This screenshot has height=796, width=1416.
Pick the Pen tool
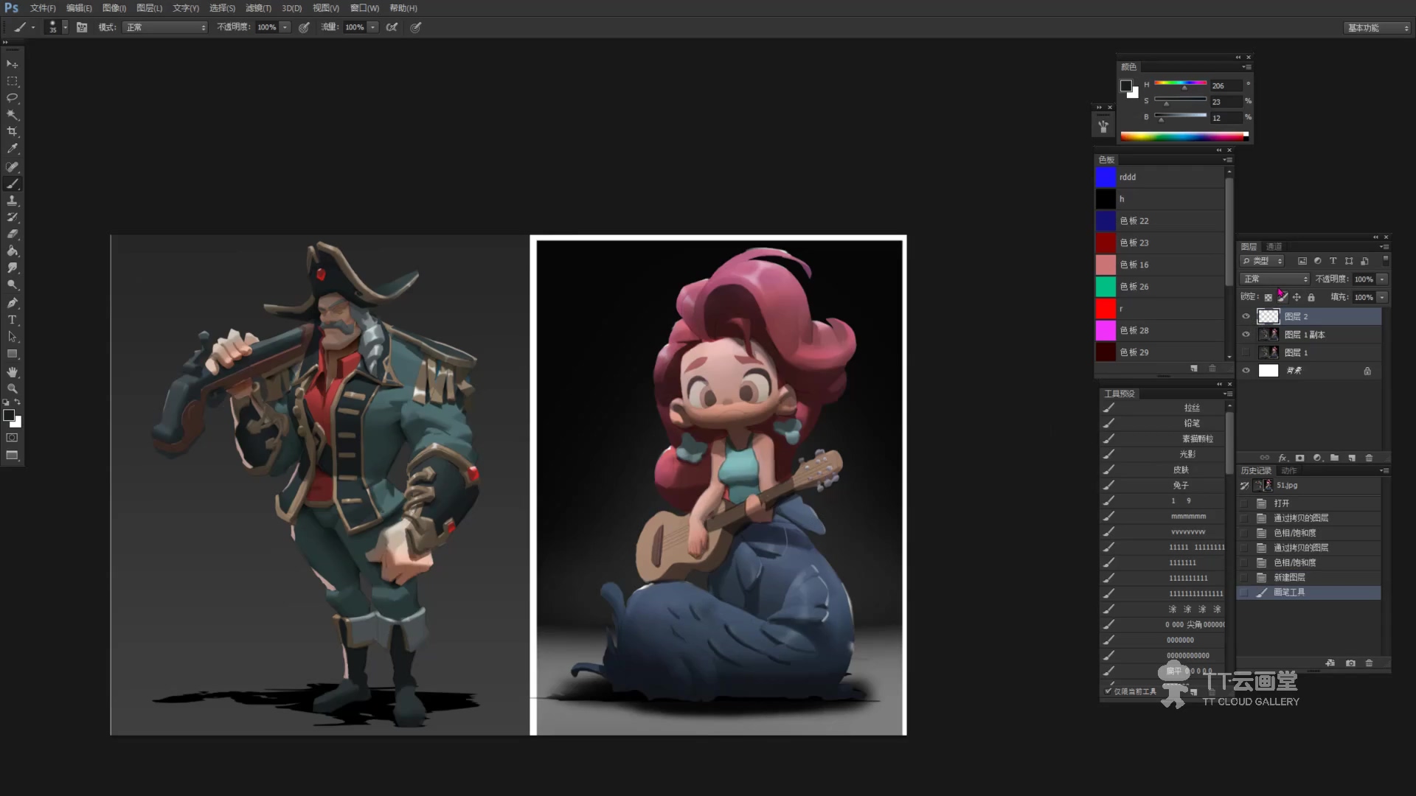tap(13, 303)
